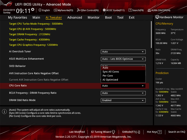Screen dimensions: 187x140
Task: Click Target Cache Frequency : 4300MHz text
Action: click(x=29, y=40)
